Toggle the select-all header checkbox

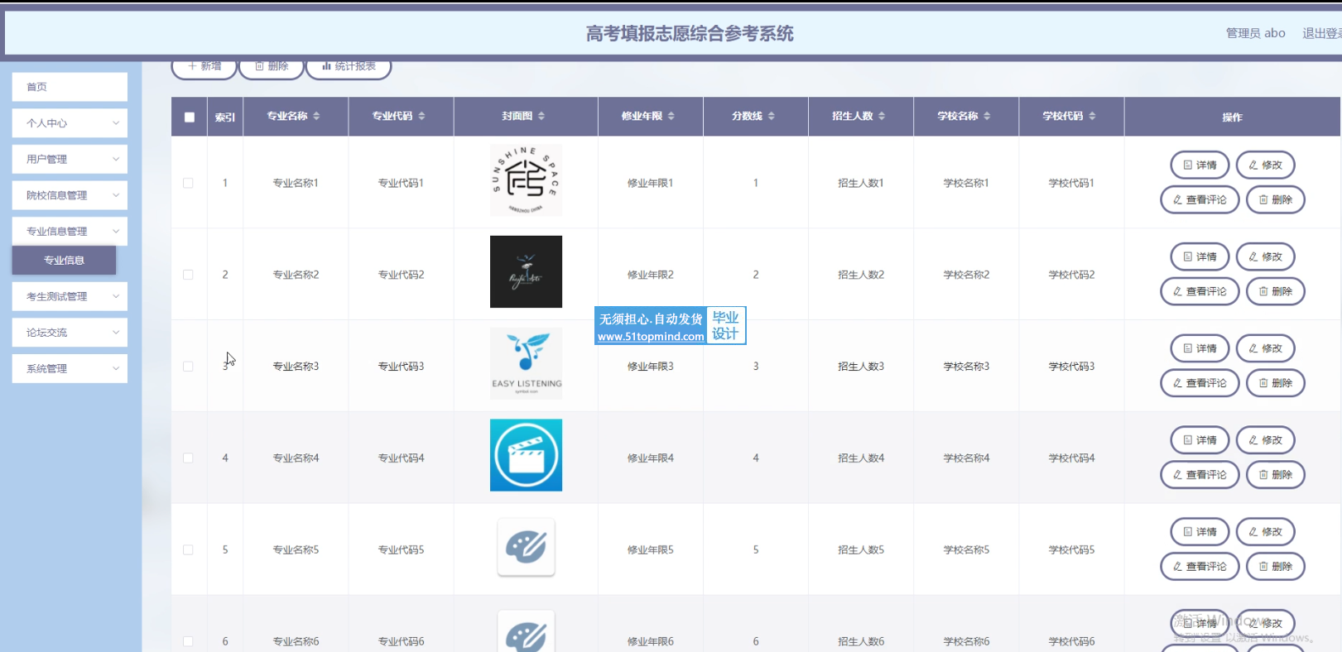190,117
